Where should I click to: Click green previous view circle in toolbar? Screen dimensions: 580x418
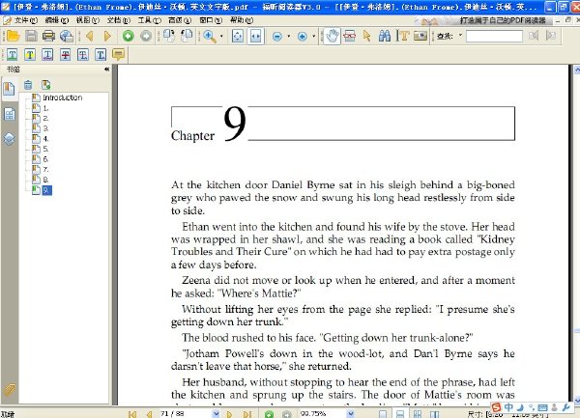[129, 36]
